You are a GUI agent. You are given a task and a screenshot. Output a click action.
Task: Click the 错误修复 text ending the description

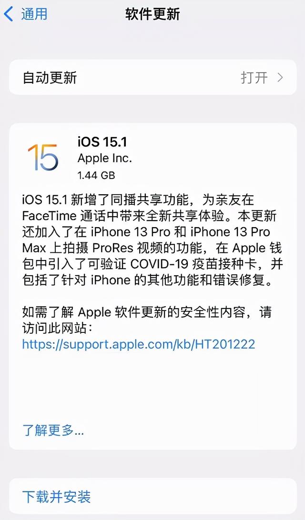click(235, 280)
